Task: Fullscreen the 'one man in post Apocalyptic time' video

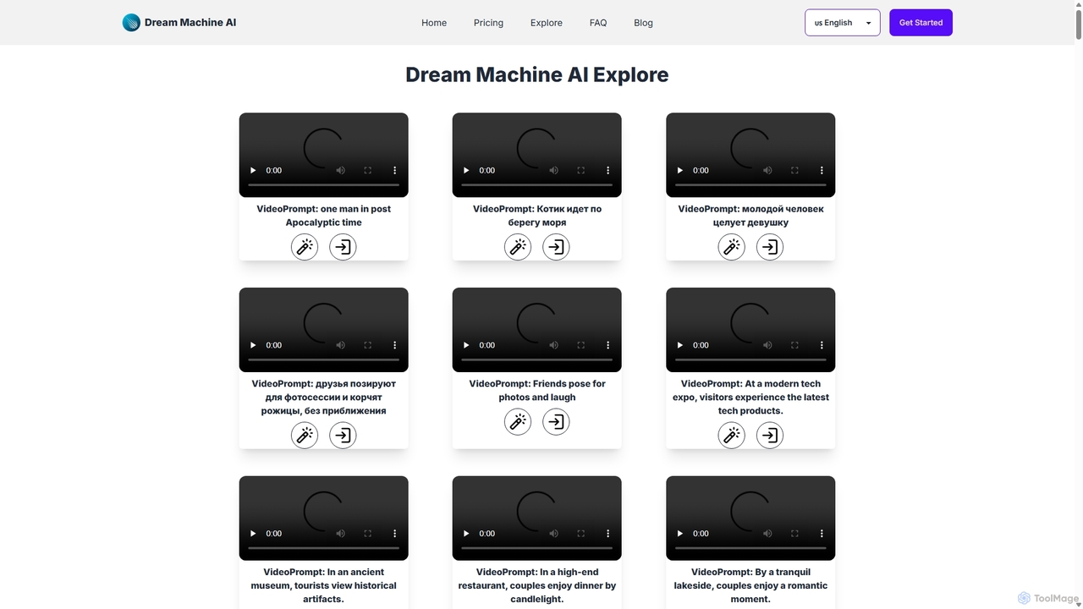Action: (367, 170)
